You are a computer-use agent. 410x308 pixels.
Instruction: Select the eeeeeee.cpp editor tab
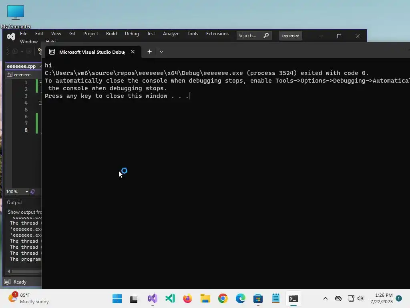[x=21, y=66]
